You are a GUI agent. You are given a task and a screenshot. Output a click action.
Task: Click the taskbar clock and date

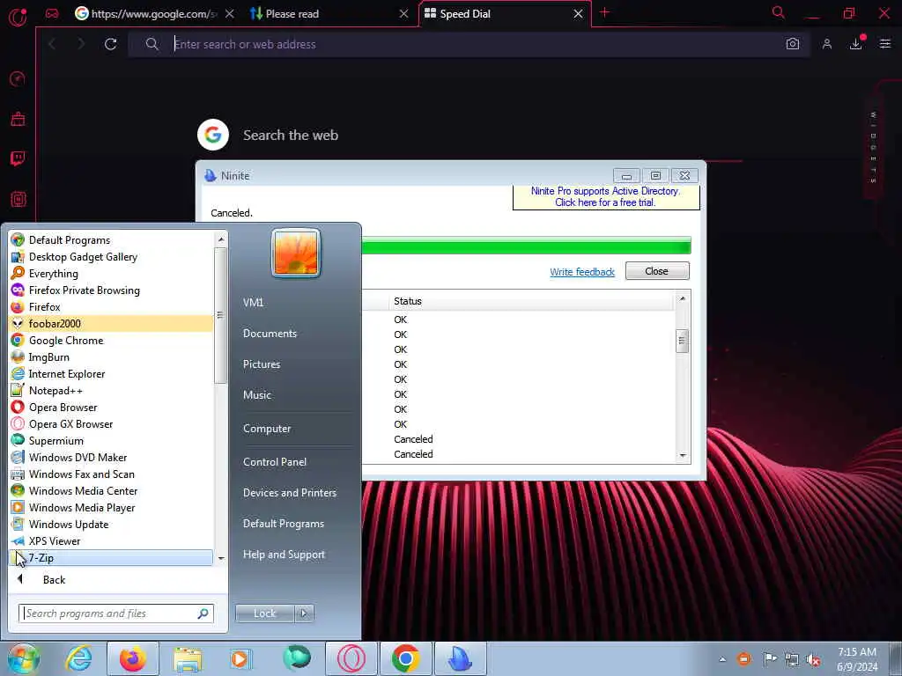tap(857, 659)
